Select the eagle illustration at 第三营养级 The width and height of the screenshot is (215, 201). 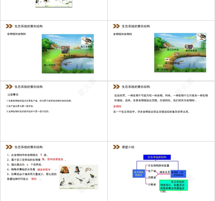pos(86,41)
